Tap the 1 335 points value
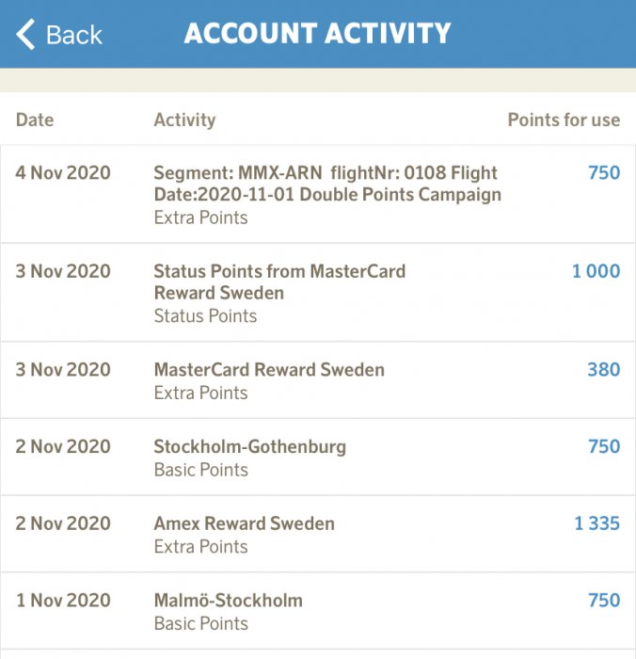The width and height of the screenshot is (636, 659). pos(596,523)
